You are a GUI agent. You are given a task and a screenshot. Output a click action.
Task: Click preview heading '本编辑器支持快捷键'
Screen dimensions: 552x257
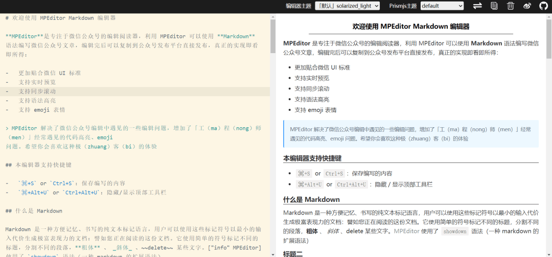click(x=312, y=158)
